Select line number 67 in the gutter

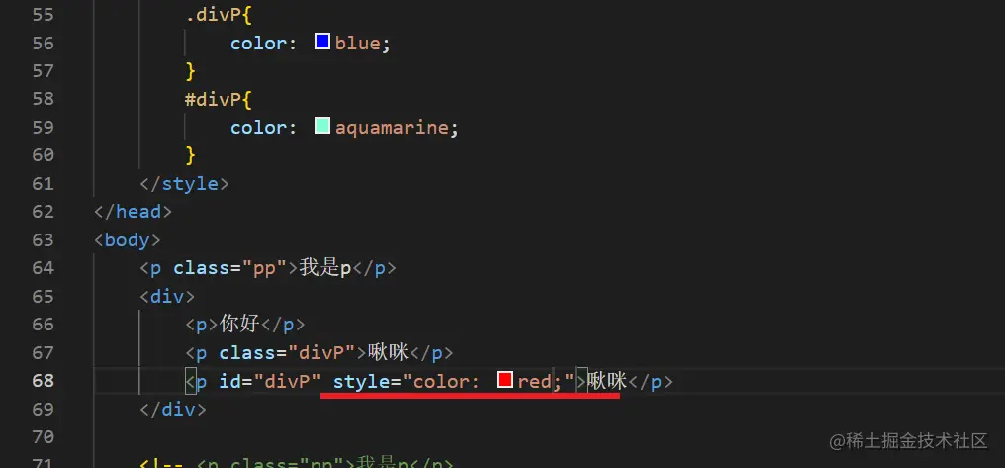[x=43, y=352]
